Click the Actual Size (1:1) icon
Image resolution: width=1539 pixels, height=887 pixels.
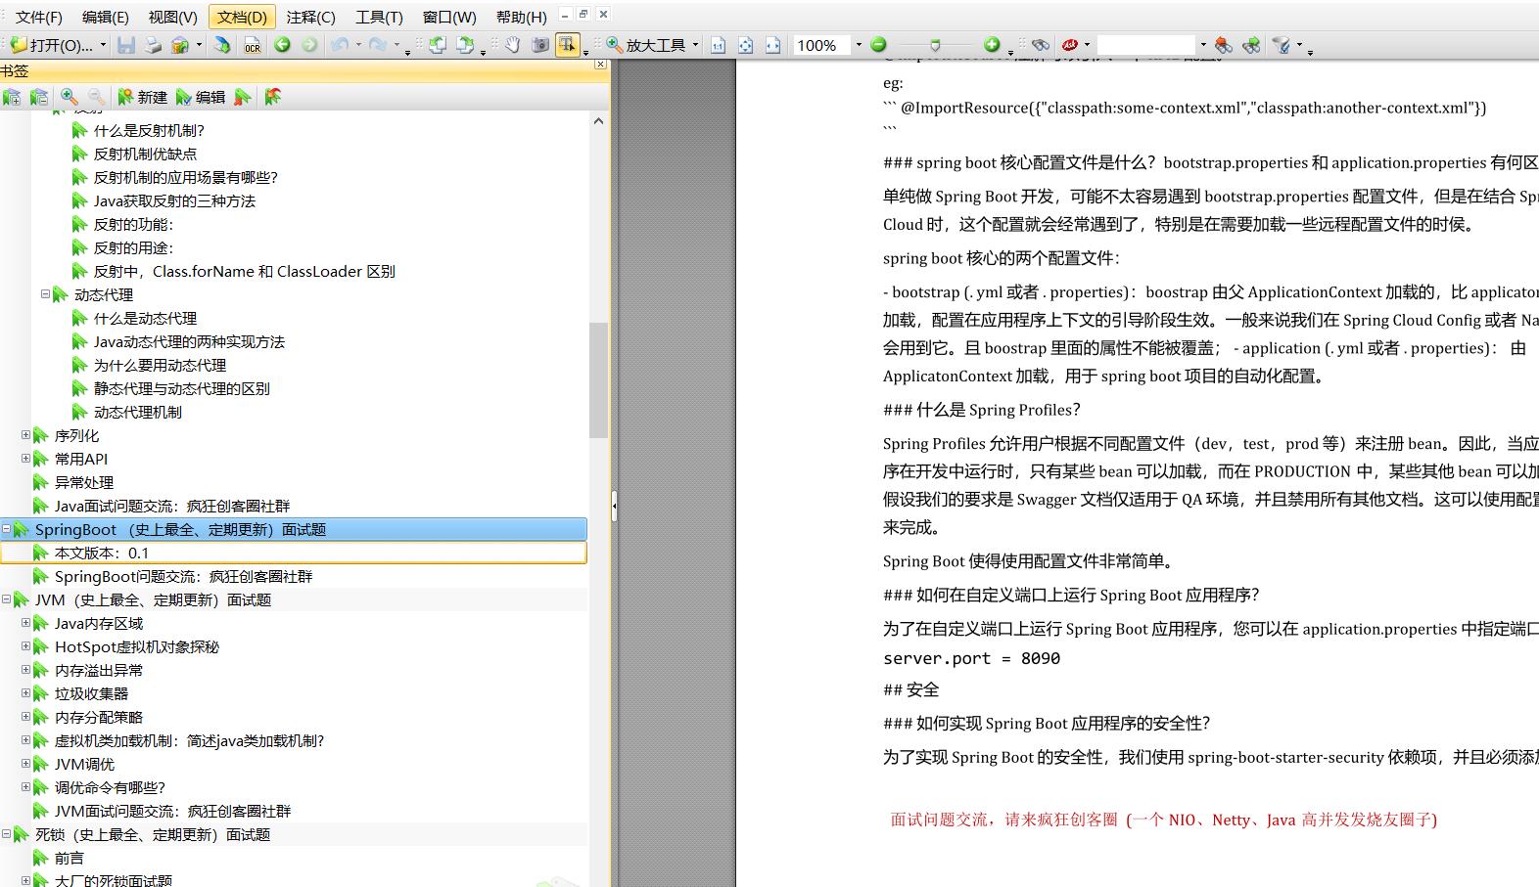pyautogui.click(x=719, y=45)
